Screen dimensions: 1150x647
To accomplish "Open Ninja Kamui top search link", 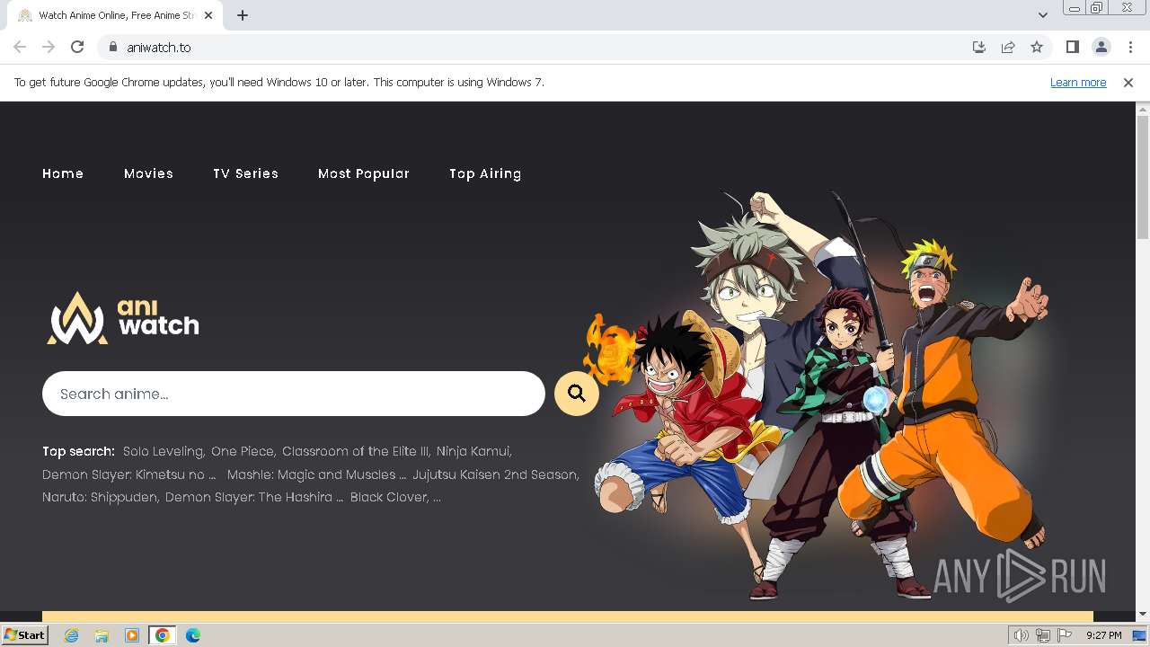I will pos(473,451).
